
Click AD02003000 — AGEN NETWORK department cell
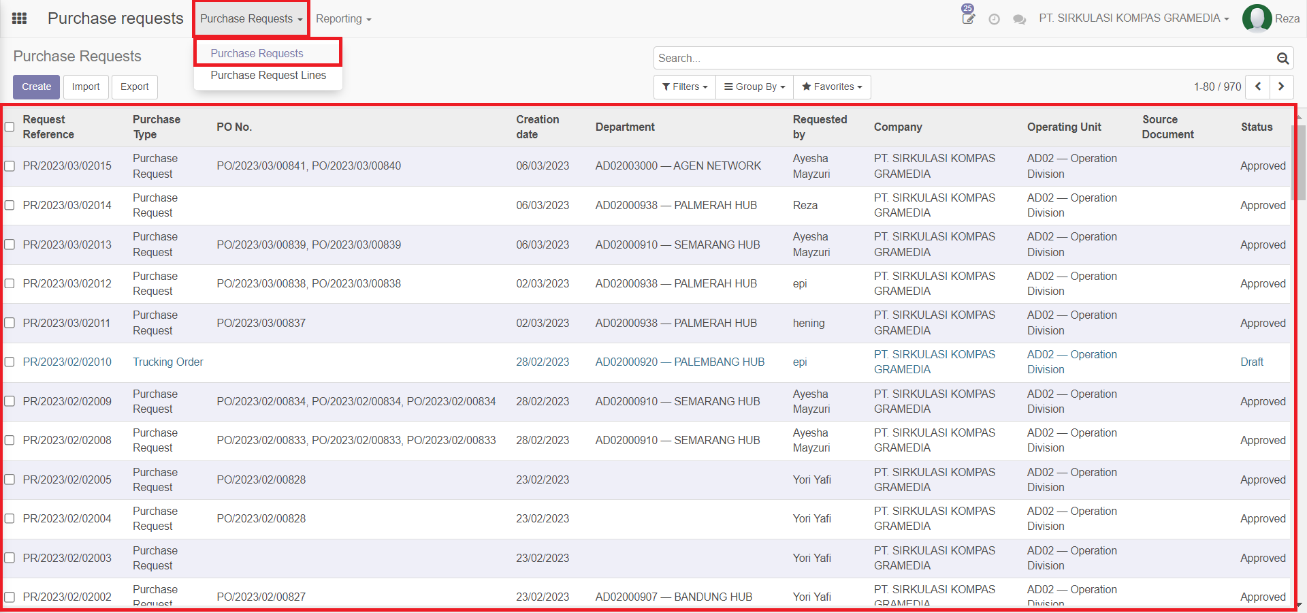[678, 166]
